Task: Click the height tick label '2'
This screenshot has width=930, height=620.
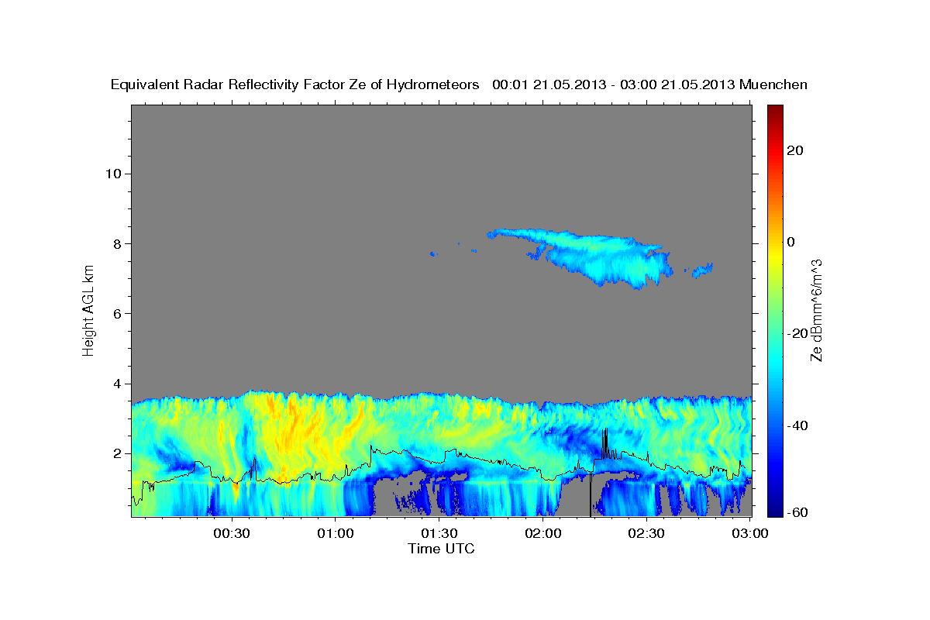Action: coord(119,453)
